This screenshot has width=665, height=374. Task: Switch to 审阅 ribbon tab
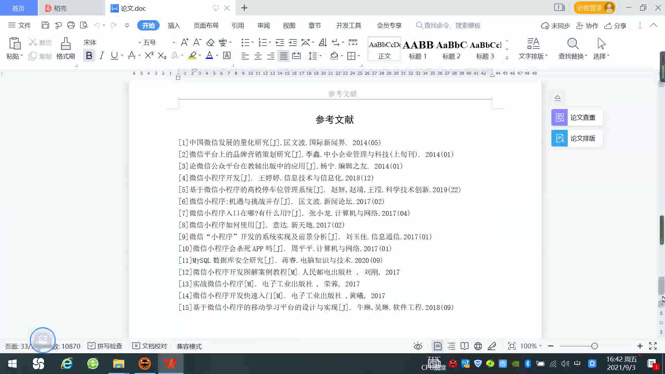(x=263, y=25)
